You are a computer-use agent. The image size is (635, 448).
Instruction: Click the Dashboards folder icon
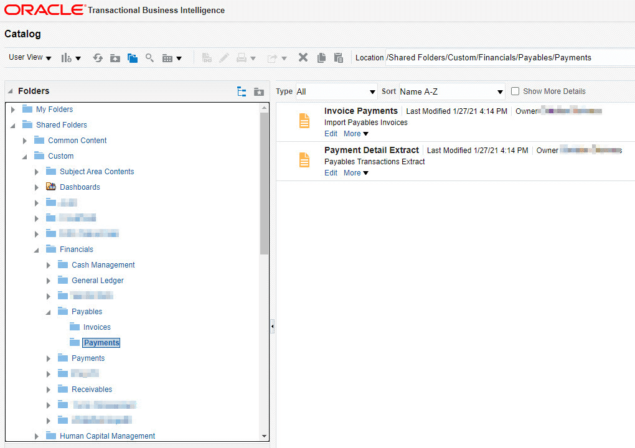coord(51,187)
